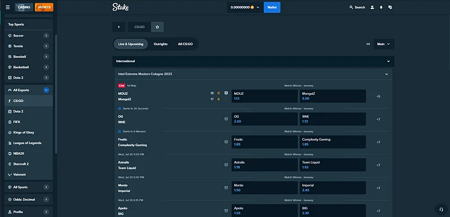Select Valorant in sidebar
Viewport: 450px width, 217px height.
(x=29, y=174)
